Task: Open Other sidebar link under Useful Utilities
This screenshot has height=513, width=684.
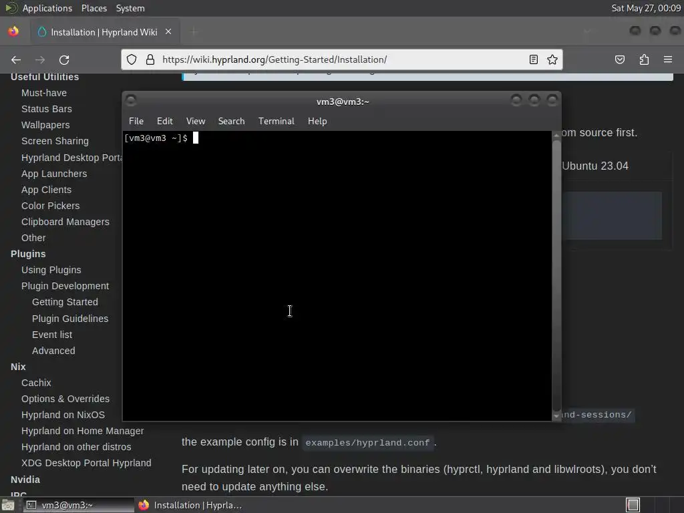Action: coord(33,238)
